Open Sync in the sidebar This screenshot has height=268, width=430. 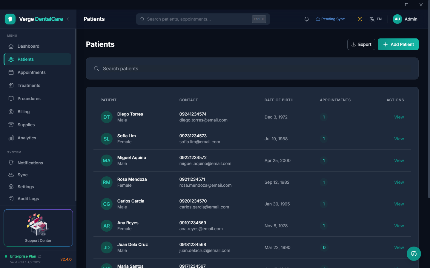pos(37,175)
